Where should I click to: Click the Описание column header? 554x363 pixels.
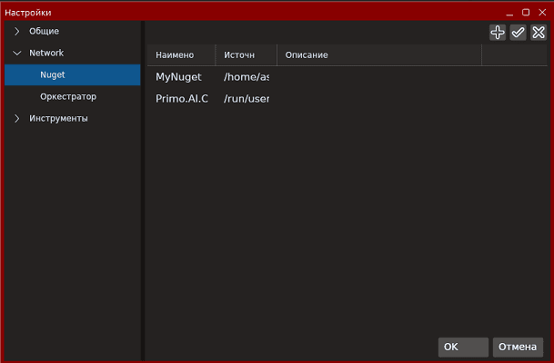point(307,55)
